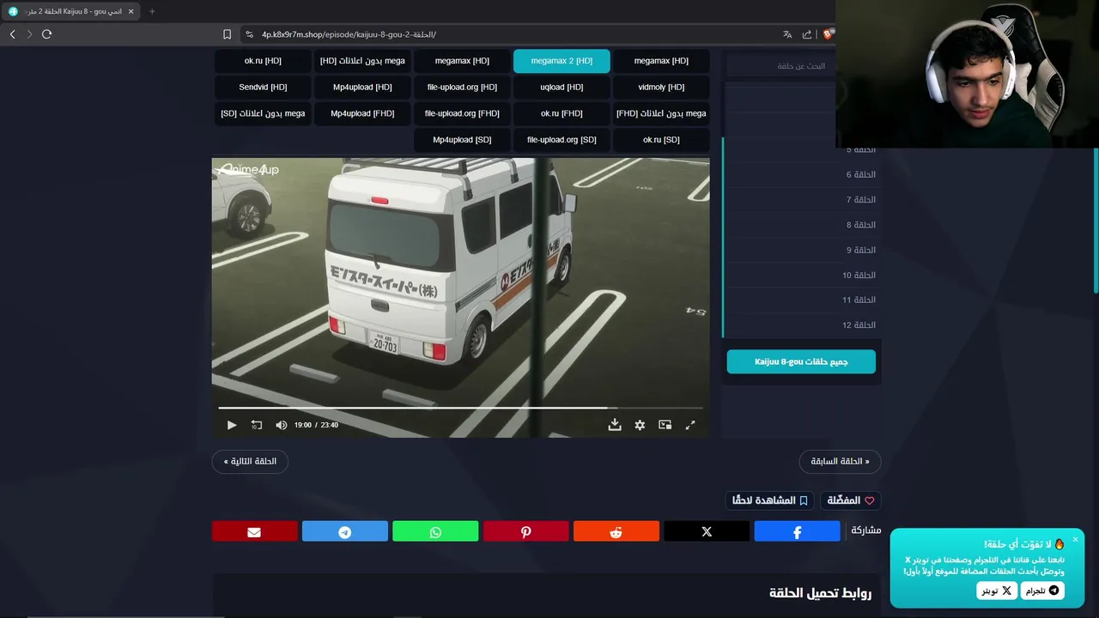Go to previous episode الحلقة السابقة
1099x618 pixels.
840,462
